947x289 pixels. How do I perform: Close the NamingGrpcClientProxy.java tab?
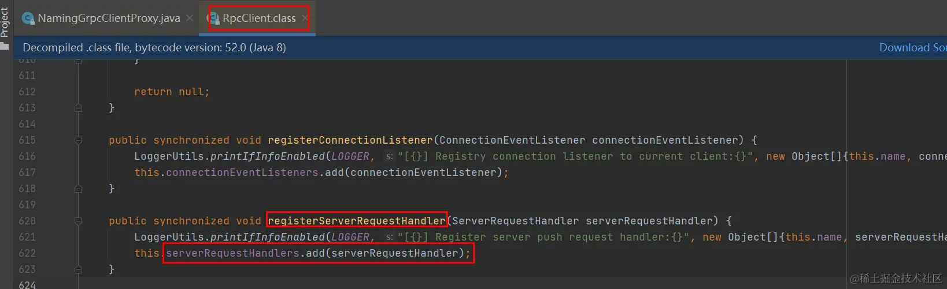tap(190, 18)
